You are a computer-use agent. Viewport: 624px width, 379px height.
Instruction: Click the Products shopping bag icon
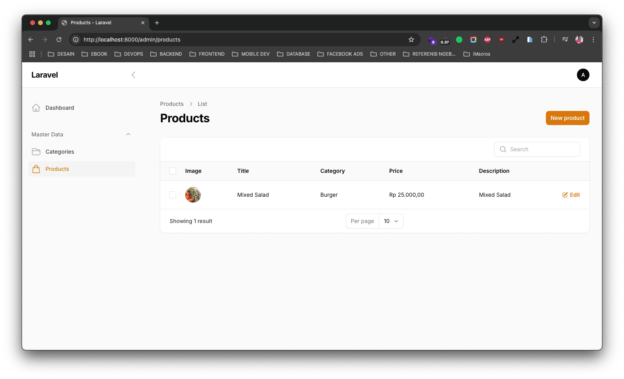[x=36, y=169]
